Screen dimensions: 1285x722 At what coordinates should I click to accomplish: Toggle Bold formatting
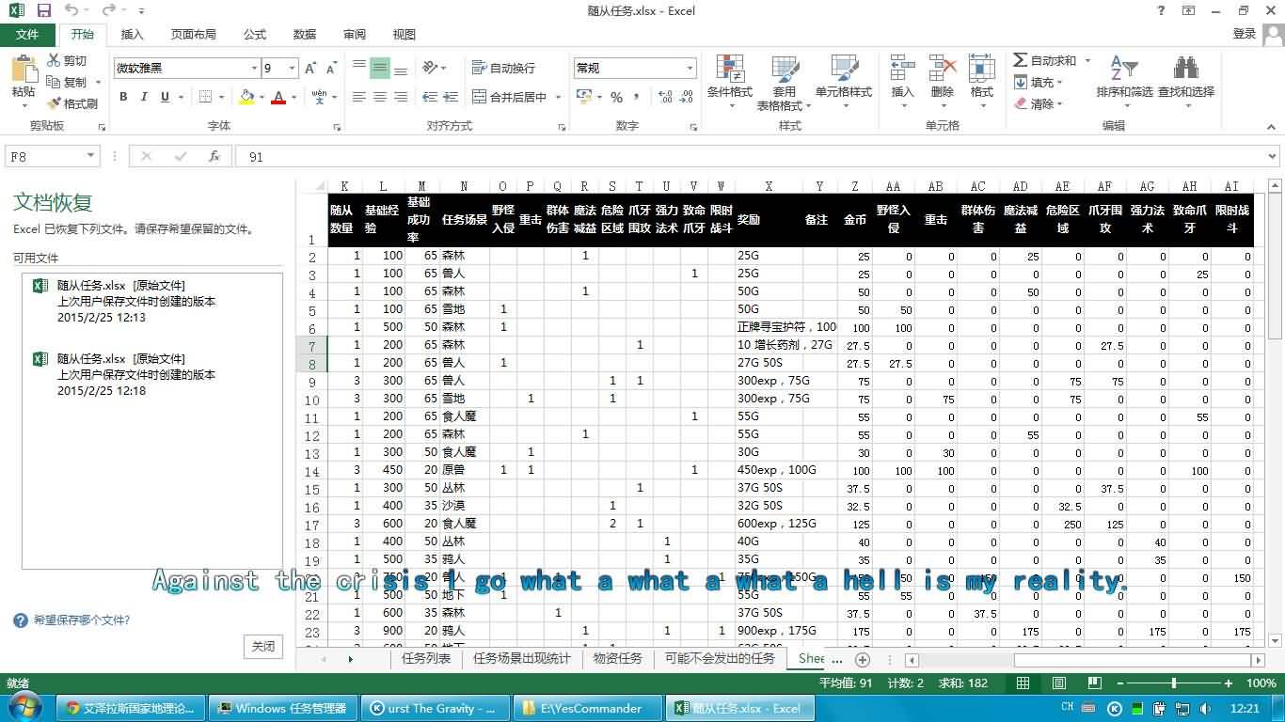pyautogui.click(x=123, y=97)
